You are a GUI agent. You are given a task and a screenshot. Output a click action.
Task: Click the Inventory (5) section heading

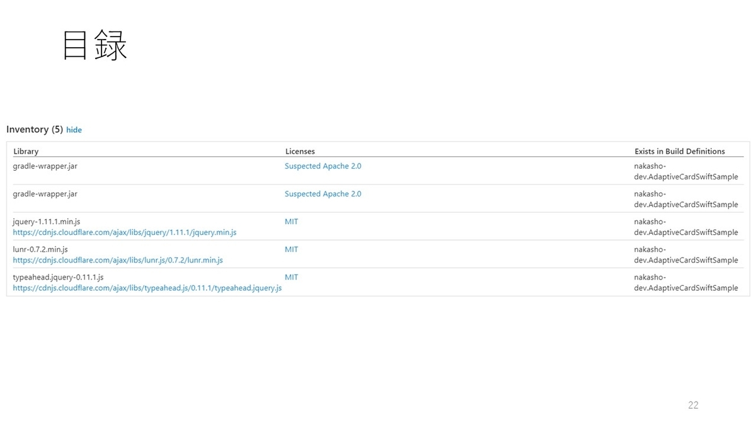coord(35,129)
